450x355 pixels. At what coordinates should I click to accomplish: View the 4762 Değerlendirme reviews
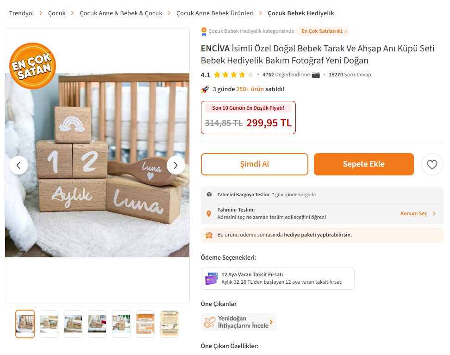click(286, 75)
